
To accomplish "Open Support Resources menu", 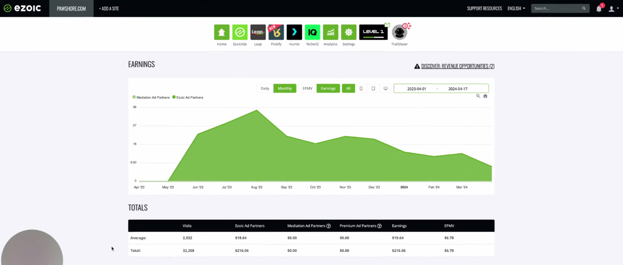I will click(x=484, y=8).
